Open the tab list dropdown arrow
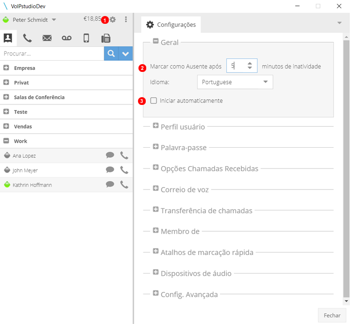 pos(340,23)
